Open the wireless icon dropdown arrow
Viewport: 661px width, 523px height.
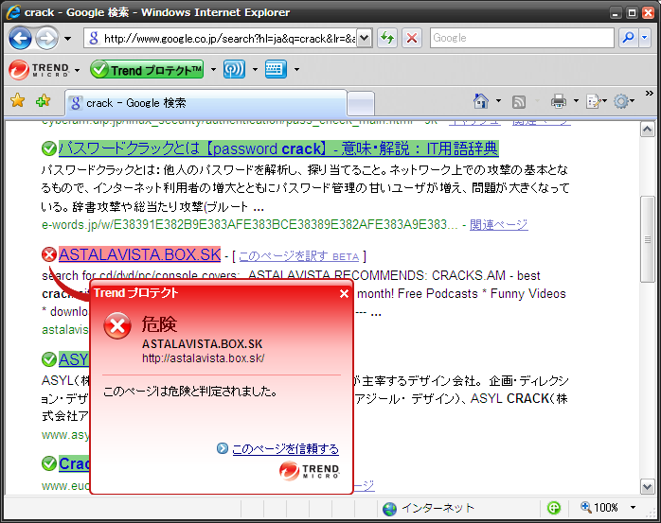click(x=255, y=69)
